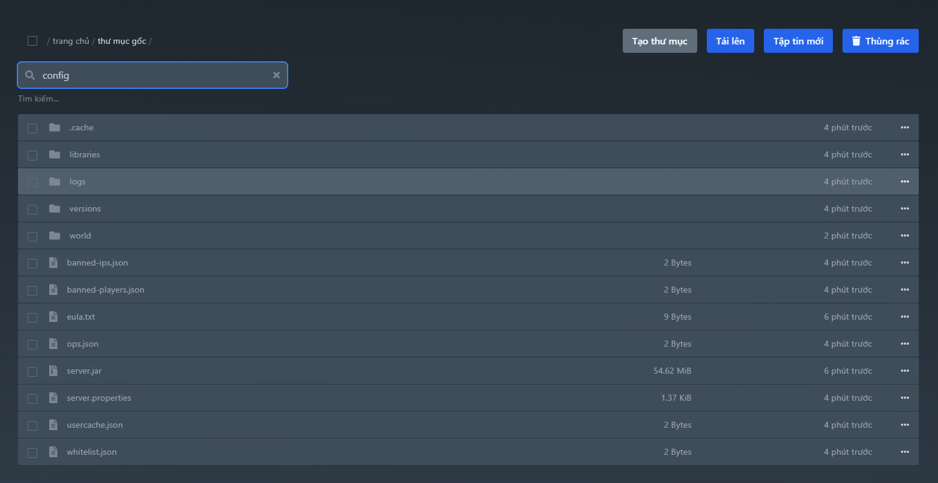Click the magnifying glass search icon

(x=30, y=75)
